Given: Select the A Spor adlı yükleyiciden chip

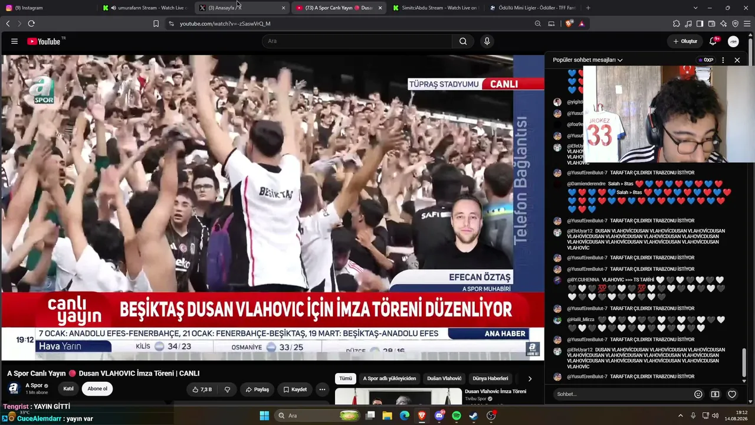Looking at the screenshot, I should [389, 378].
